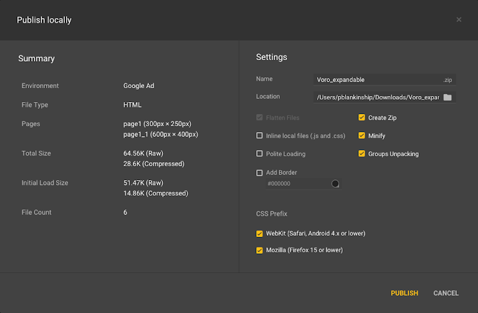Viewport: 478px width, 313px height.
Task: Click the Google Ad environment value
Action: pos(139,86)
